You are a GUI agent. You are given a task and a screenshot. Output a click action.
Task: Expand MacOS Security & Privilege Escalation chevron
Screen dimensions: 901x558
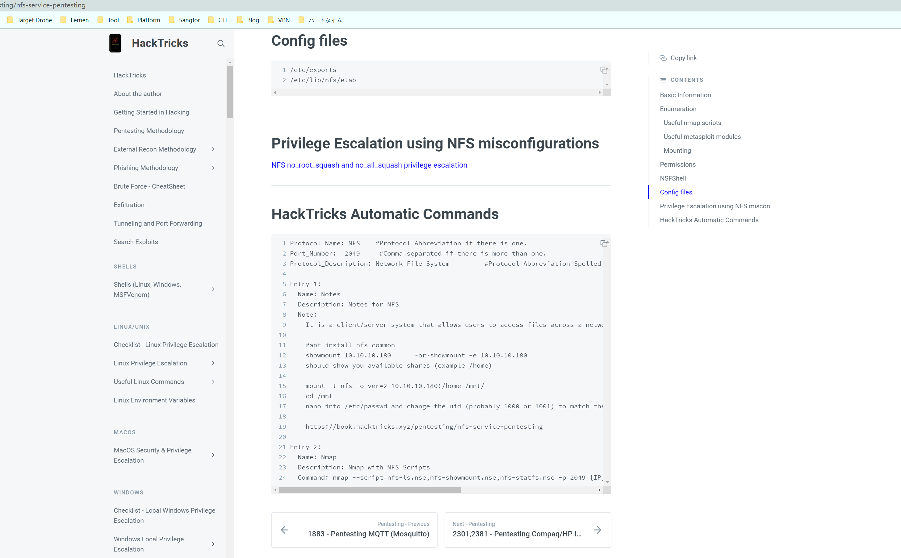coord(213,455)
